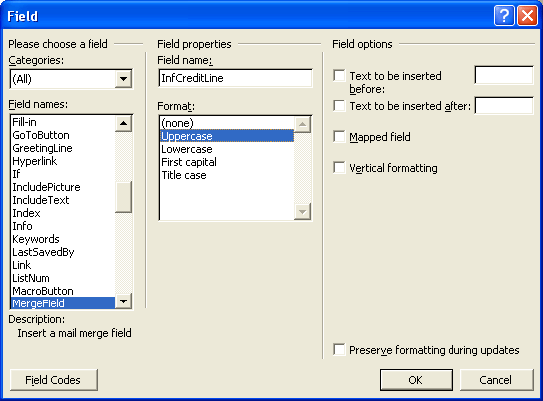
Task: Click the Field Codes button
Action: click(54, 380)
